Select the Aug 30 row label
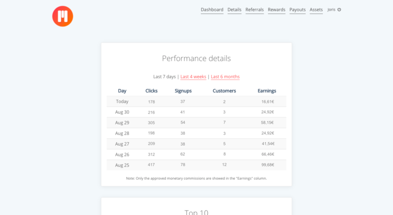This screenshot has height=215, width=393. tap(122, 112)
